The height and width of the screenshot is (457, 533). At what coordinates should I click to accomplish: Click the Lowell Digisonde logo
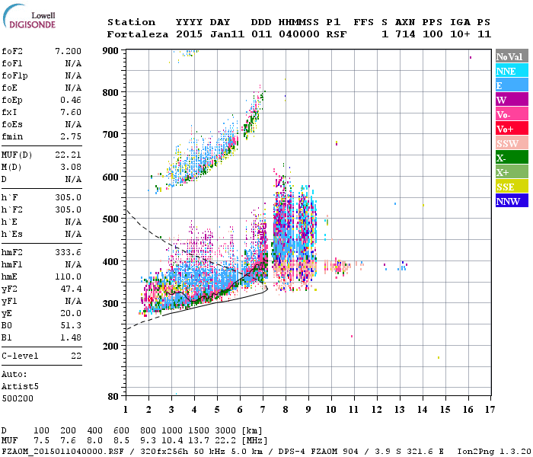pos(29,16)
